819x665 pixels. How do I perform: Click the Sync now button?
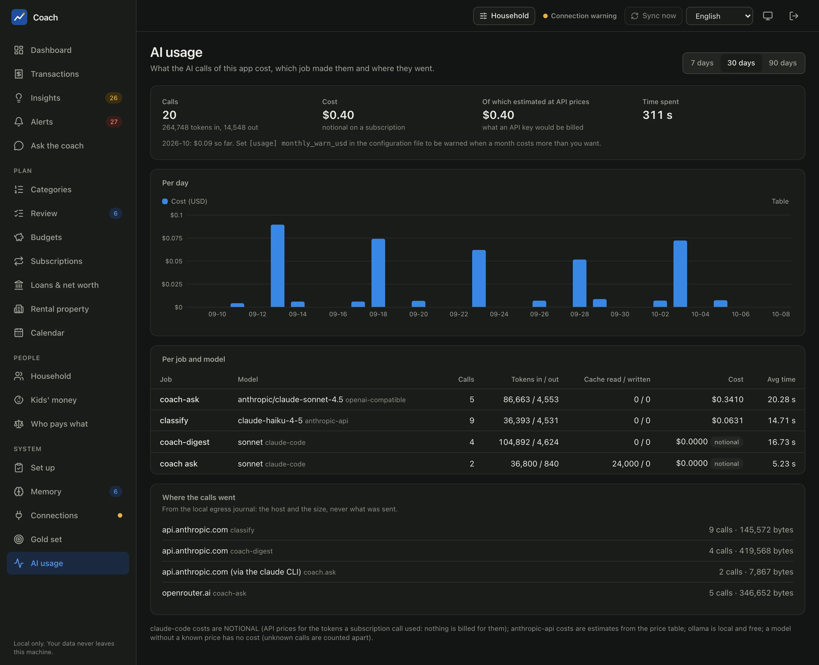click(653, 16)
